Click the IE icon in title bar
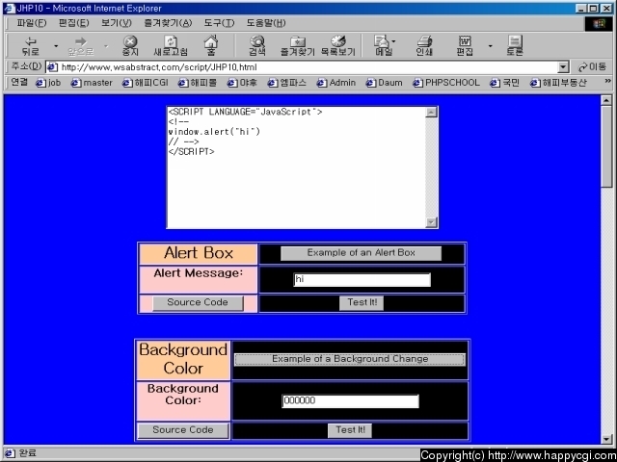Screen dimensions: 617x462 pyautogui.click(x=10, y=9)
